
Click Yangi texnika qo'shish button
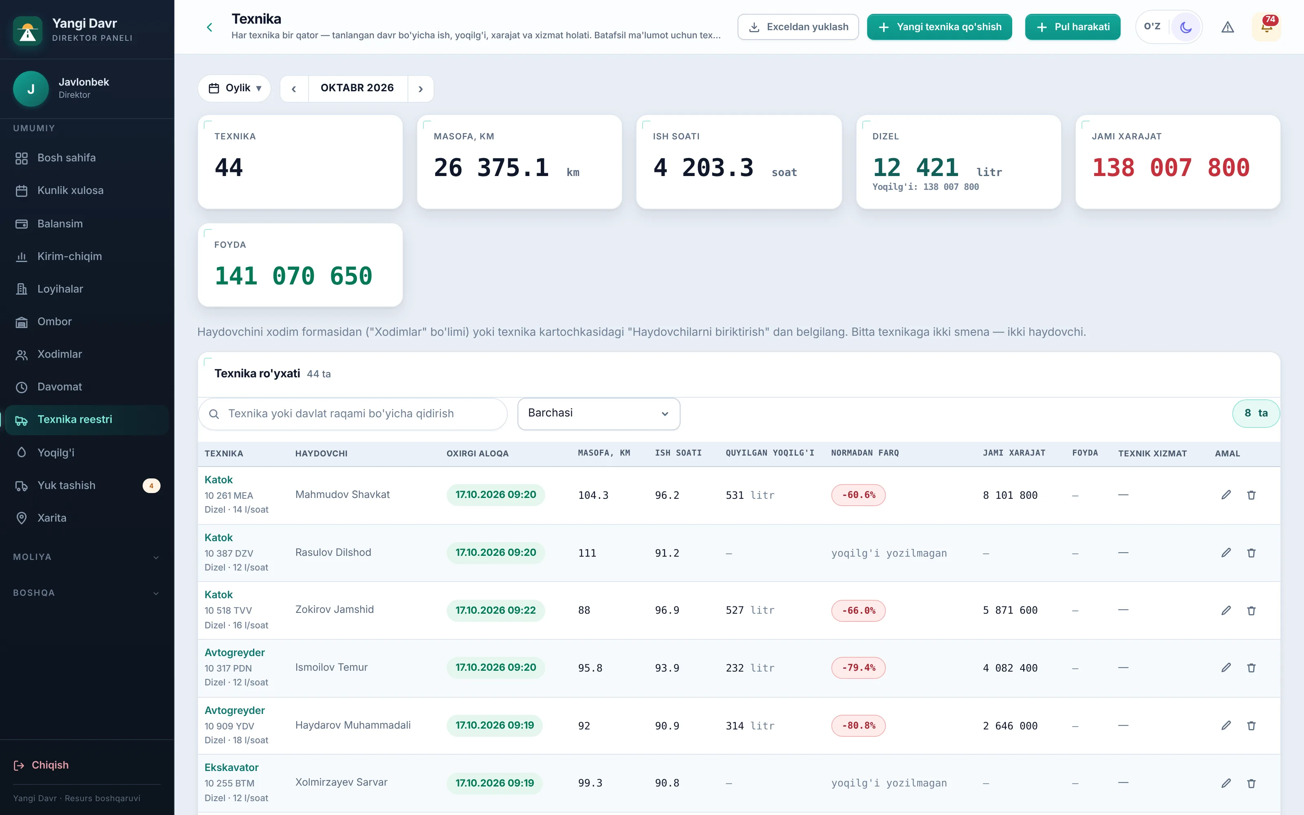click(x=939, y=27)
